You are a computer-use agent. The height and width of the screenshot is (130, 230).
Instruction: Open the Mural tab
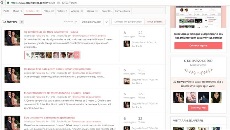pyautogui.click(x=17, y=11)
